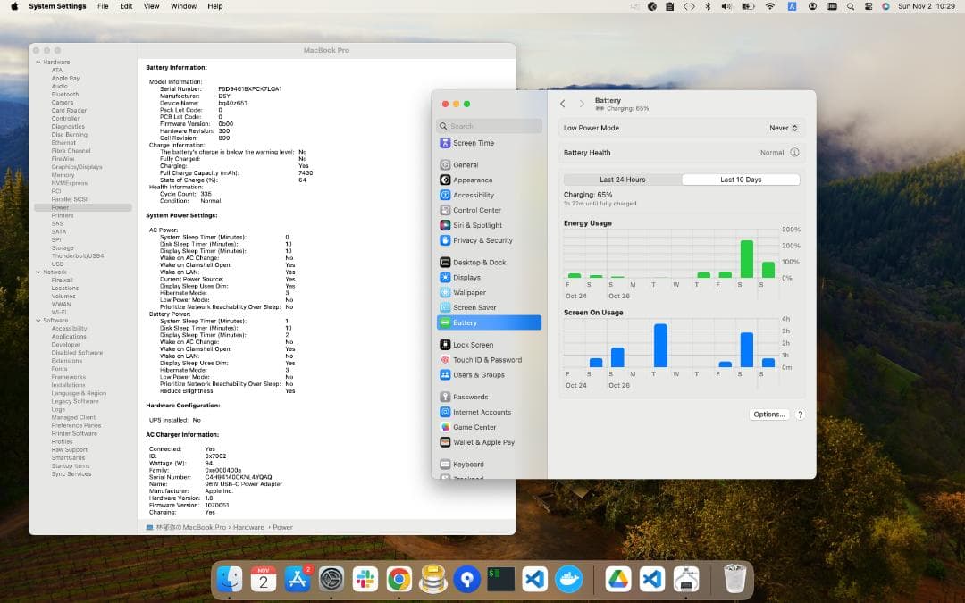Switch to the Last 24 Hours tab
965x603 pixels.
click(622, 179)
